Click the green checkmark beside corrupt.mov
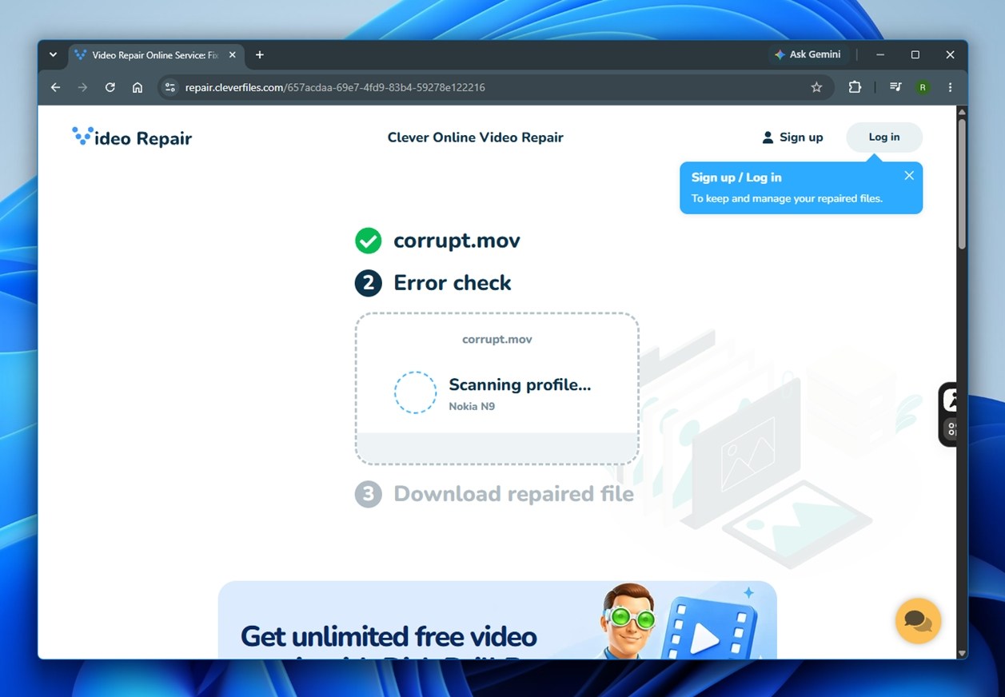 (x=368, y=241)
